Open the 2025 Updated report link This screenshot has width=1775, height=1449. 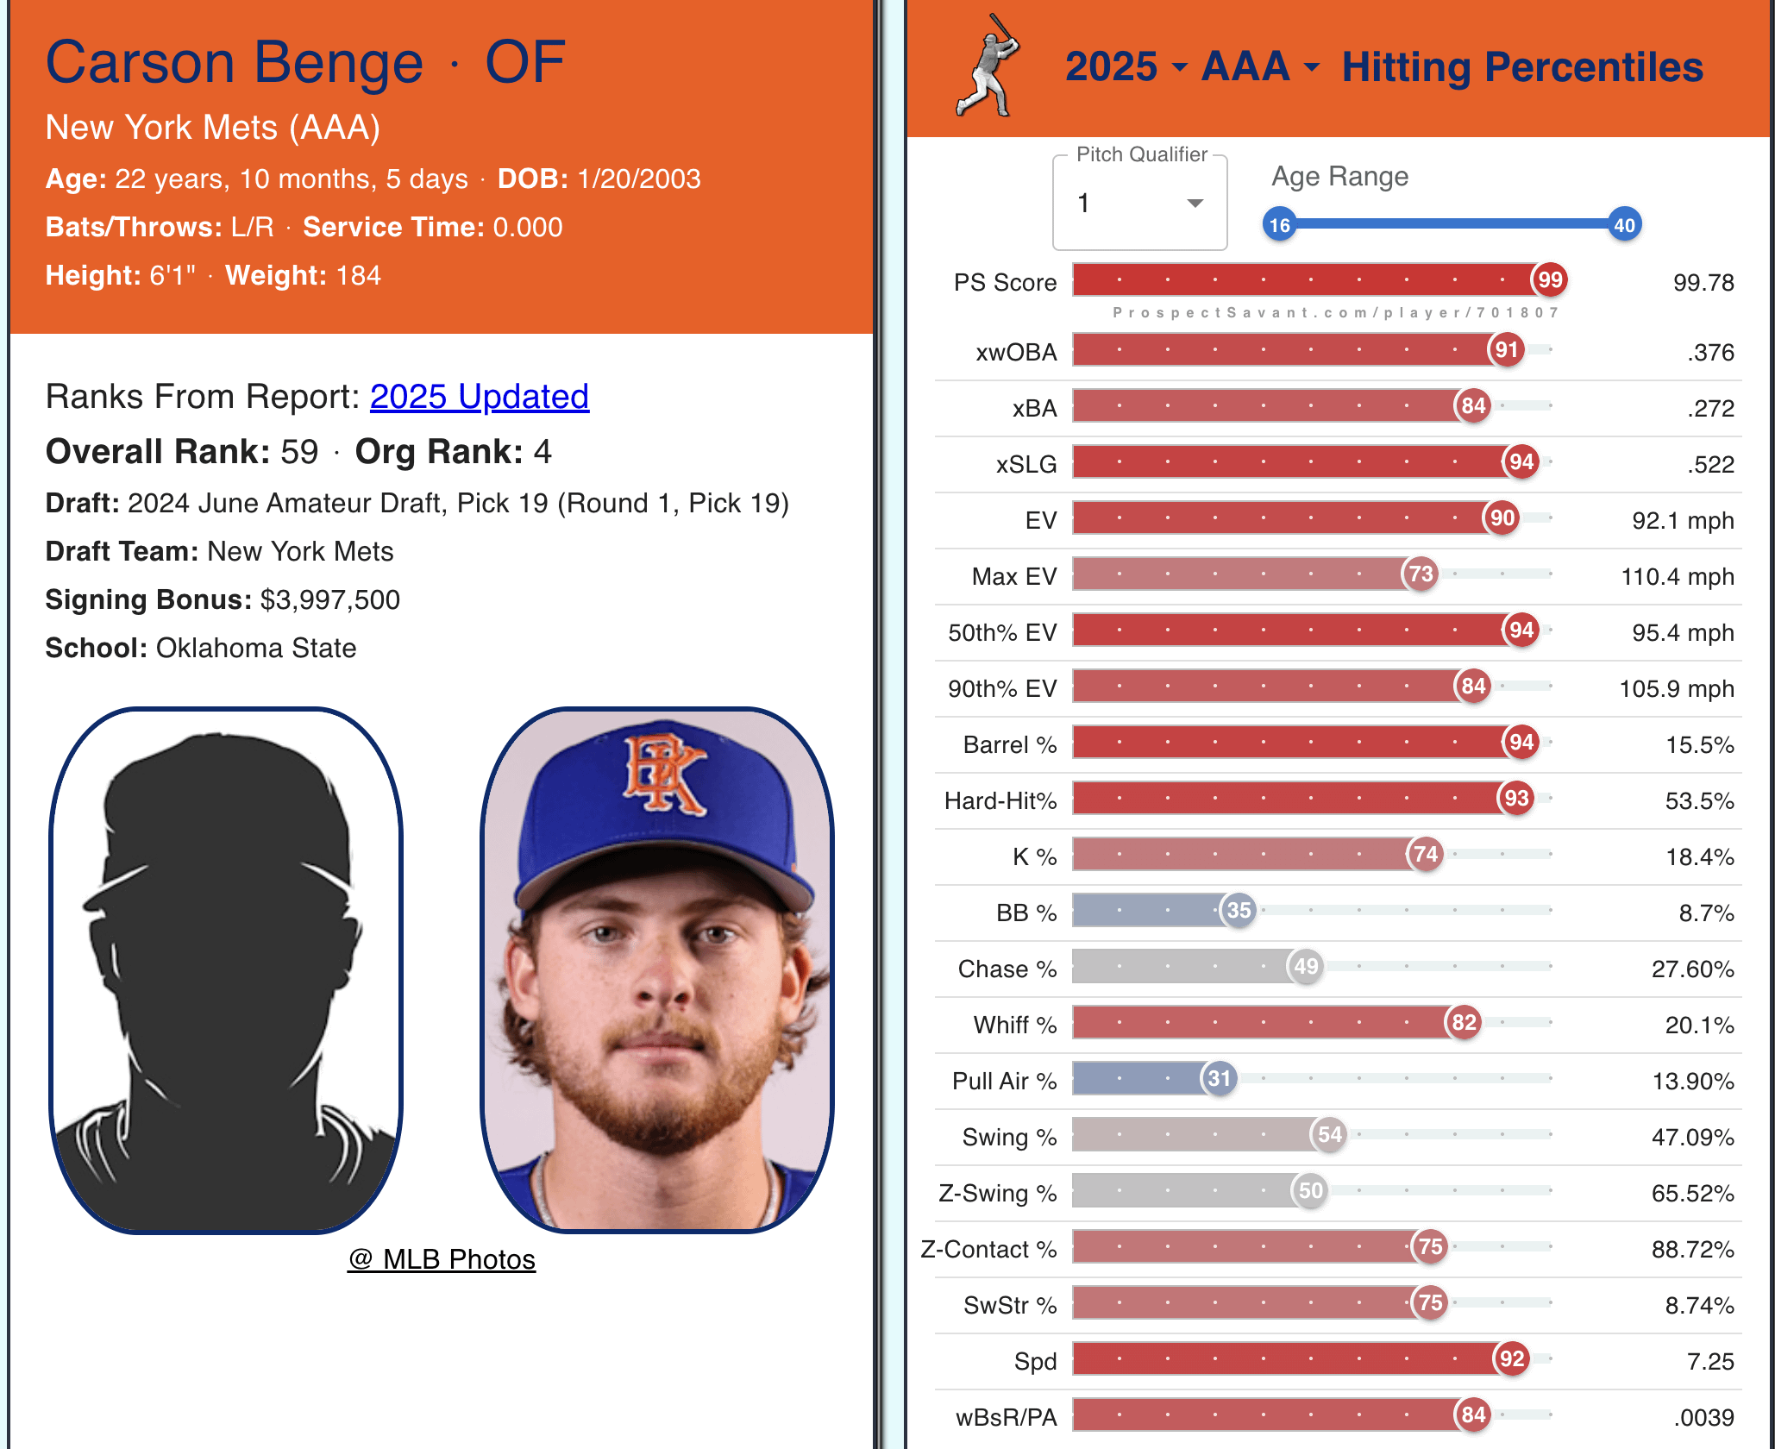tap(479, 397)
